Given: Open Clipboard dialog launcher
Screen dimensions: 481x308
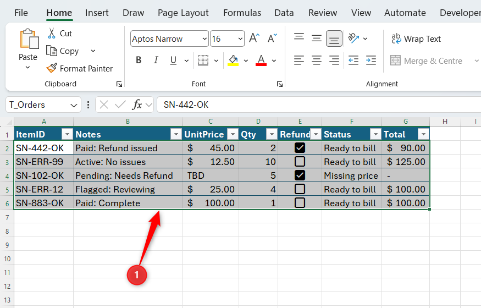Looking at the screenshot, I should pos(119,84).
